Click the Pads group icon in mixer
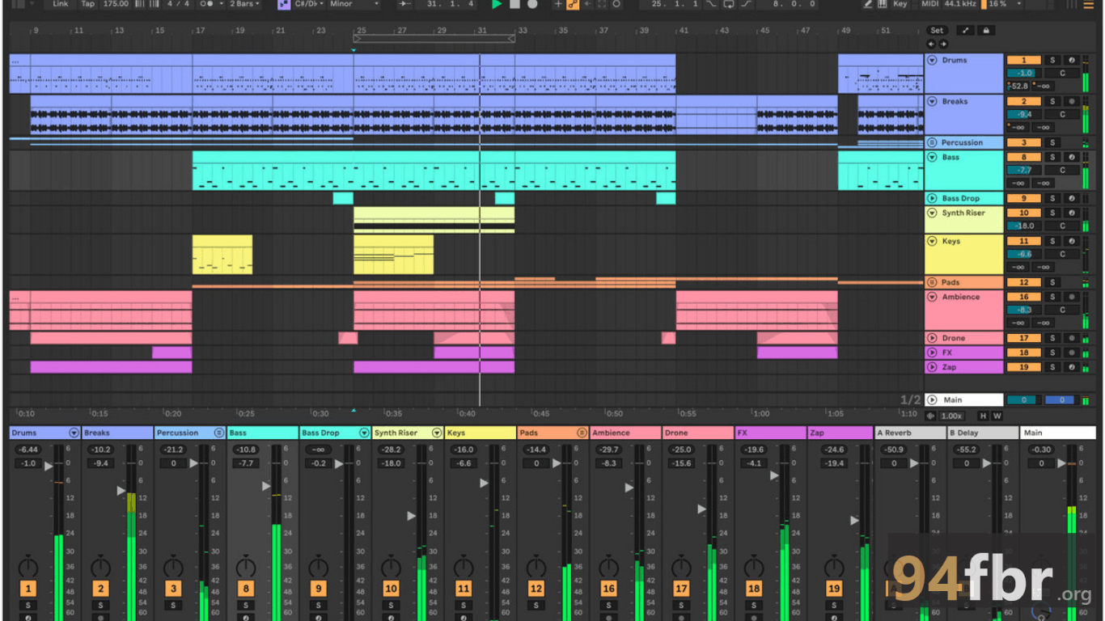The height and width of the screenshot is (621, 1105). coord(582,433)
